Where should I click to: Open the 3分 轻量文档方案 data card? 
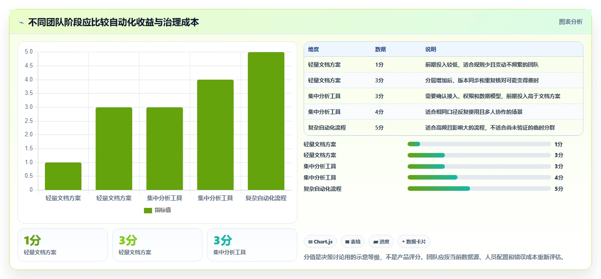coord(157,245)
